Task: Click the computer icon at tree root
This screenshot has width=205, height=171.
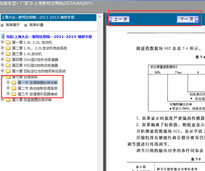Action: (x=3, y=36)
